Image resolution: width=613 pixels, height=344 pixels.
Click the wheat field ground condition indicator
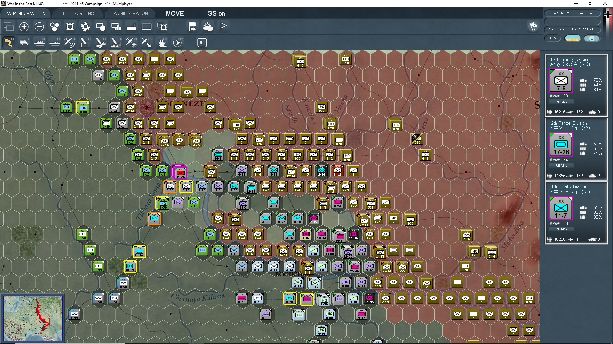click(x=572, y=38)
